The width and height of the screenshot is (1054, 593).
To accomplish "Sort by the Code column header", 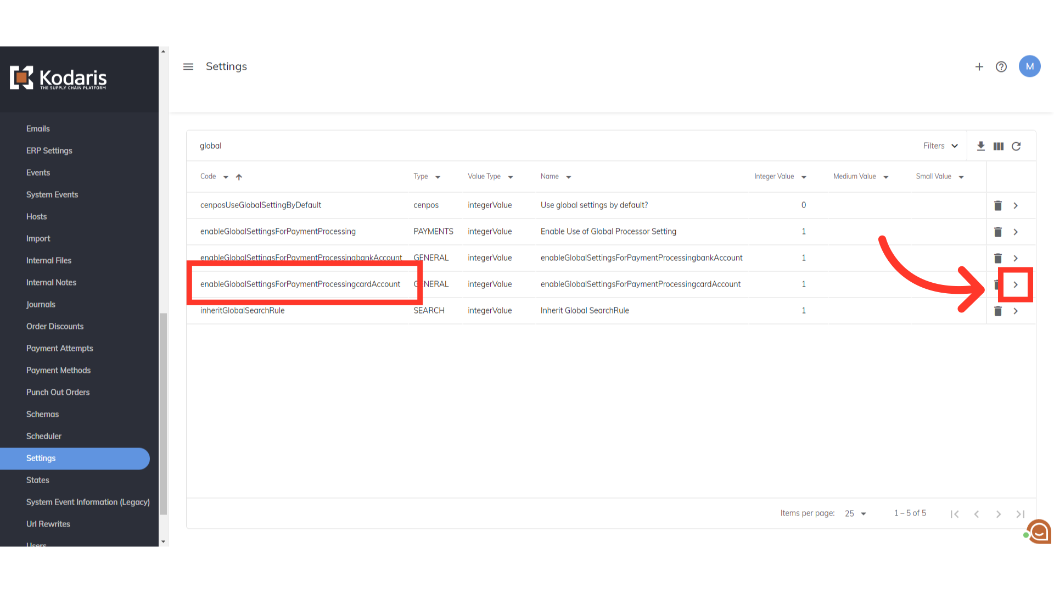I will click(208, 176).
